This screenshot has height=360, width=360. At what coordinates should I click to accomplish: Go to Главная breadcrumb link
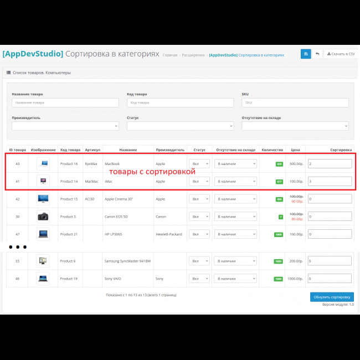[170, 55]
